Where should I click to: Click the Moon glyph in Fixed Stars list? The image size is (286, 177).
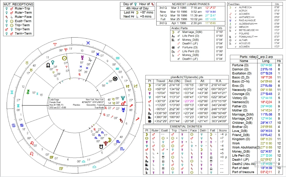(x=230, y=8)
